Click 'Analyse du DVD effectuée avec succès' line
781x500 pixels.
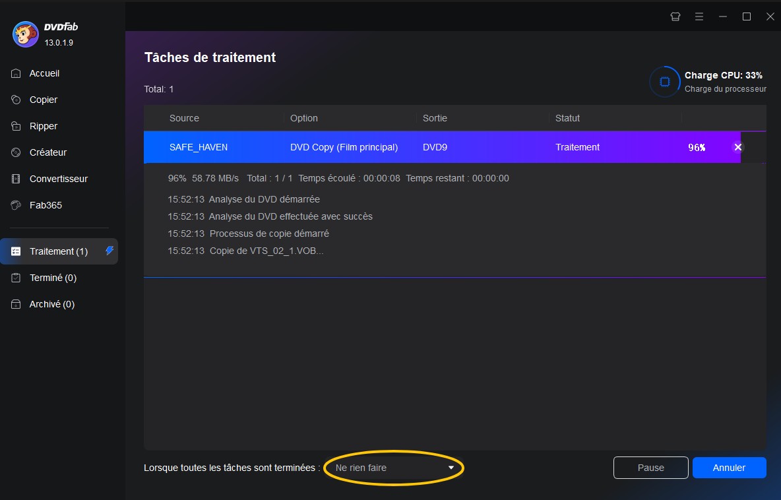(270, 216)
